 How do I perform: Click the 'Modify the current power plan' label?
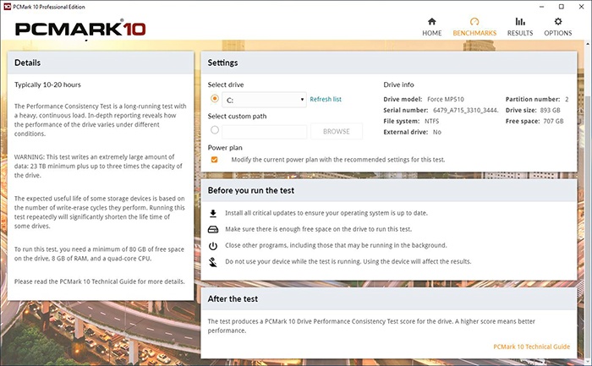click(338, 160)
